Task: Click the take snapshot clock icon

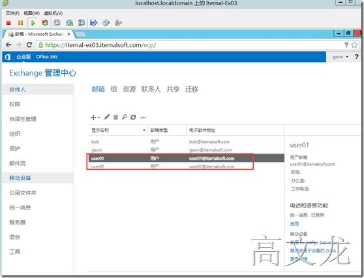Action: (x=57, y=23)
